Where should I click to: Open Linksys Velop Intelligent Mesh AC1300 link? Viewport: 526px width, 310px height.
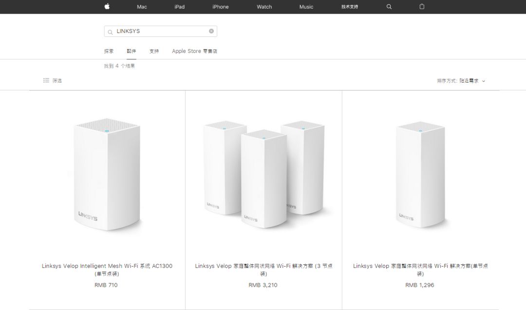point(107,270)
